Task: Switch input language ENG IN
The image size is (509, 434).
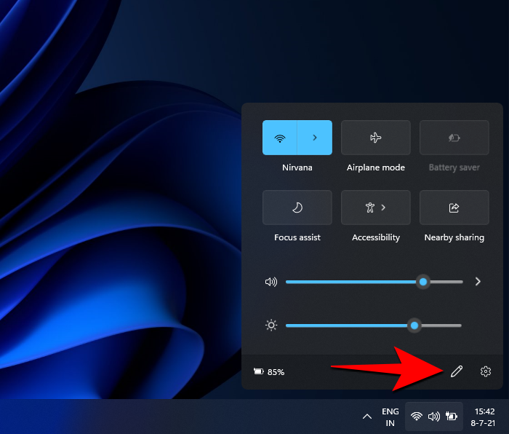Action: tap(390, 417)
